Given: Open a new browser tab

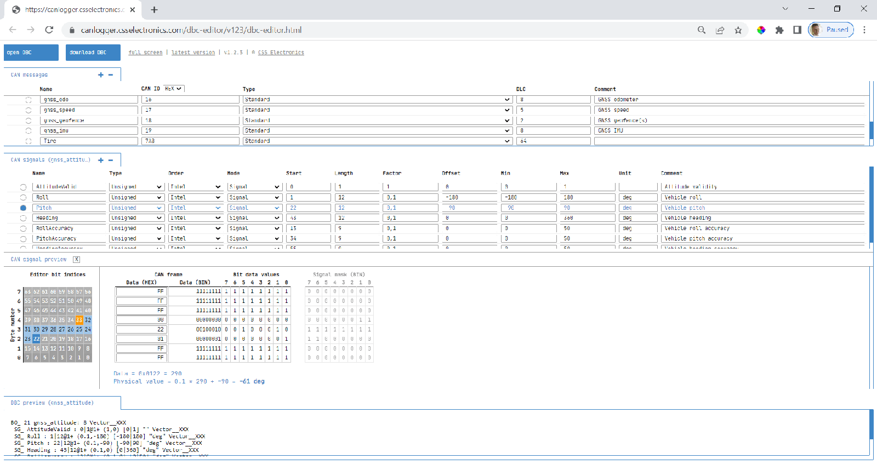Looking at the screenshot, I should 155,10.
